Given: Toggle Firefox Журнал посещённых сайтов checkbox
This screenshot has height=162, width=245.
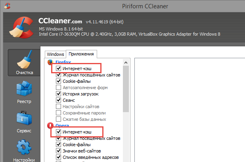Looking at the screenshot, I should click(x=58, y=75).
